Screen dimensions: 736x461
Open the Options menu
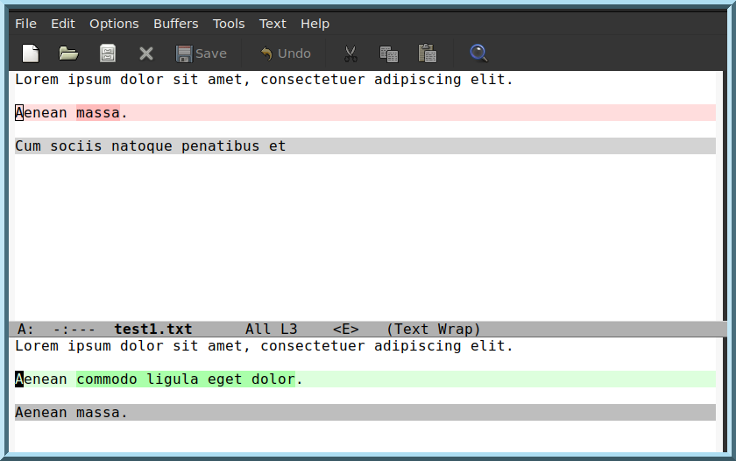[114, 24]
